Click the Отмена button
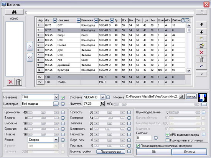This screenshot has width=211, height=158. point(190,152)
